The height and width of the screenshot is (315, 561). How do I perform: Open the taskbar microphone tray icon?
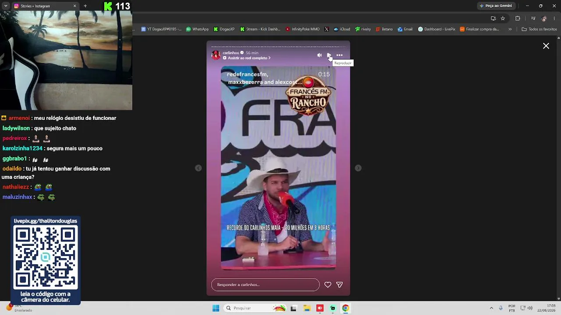click(501, 308)
